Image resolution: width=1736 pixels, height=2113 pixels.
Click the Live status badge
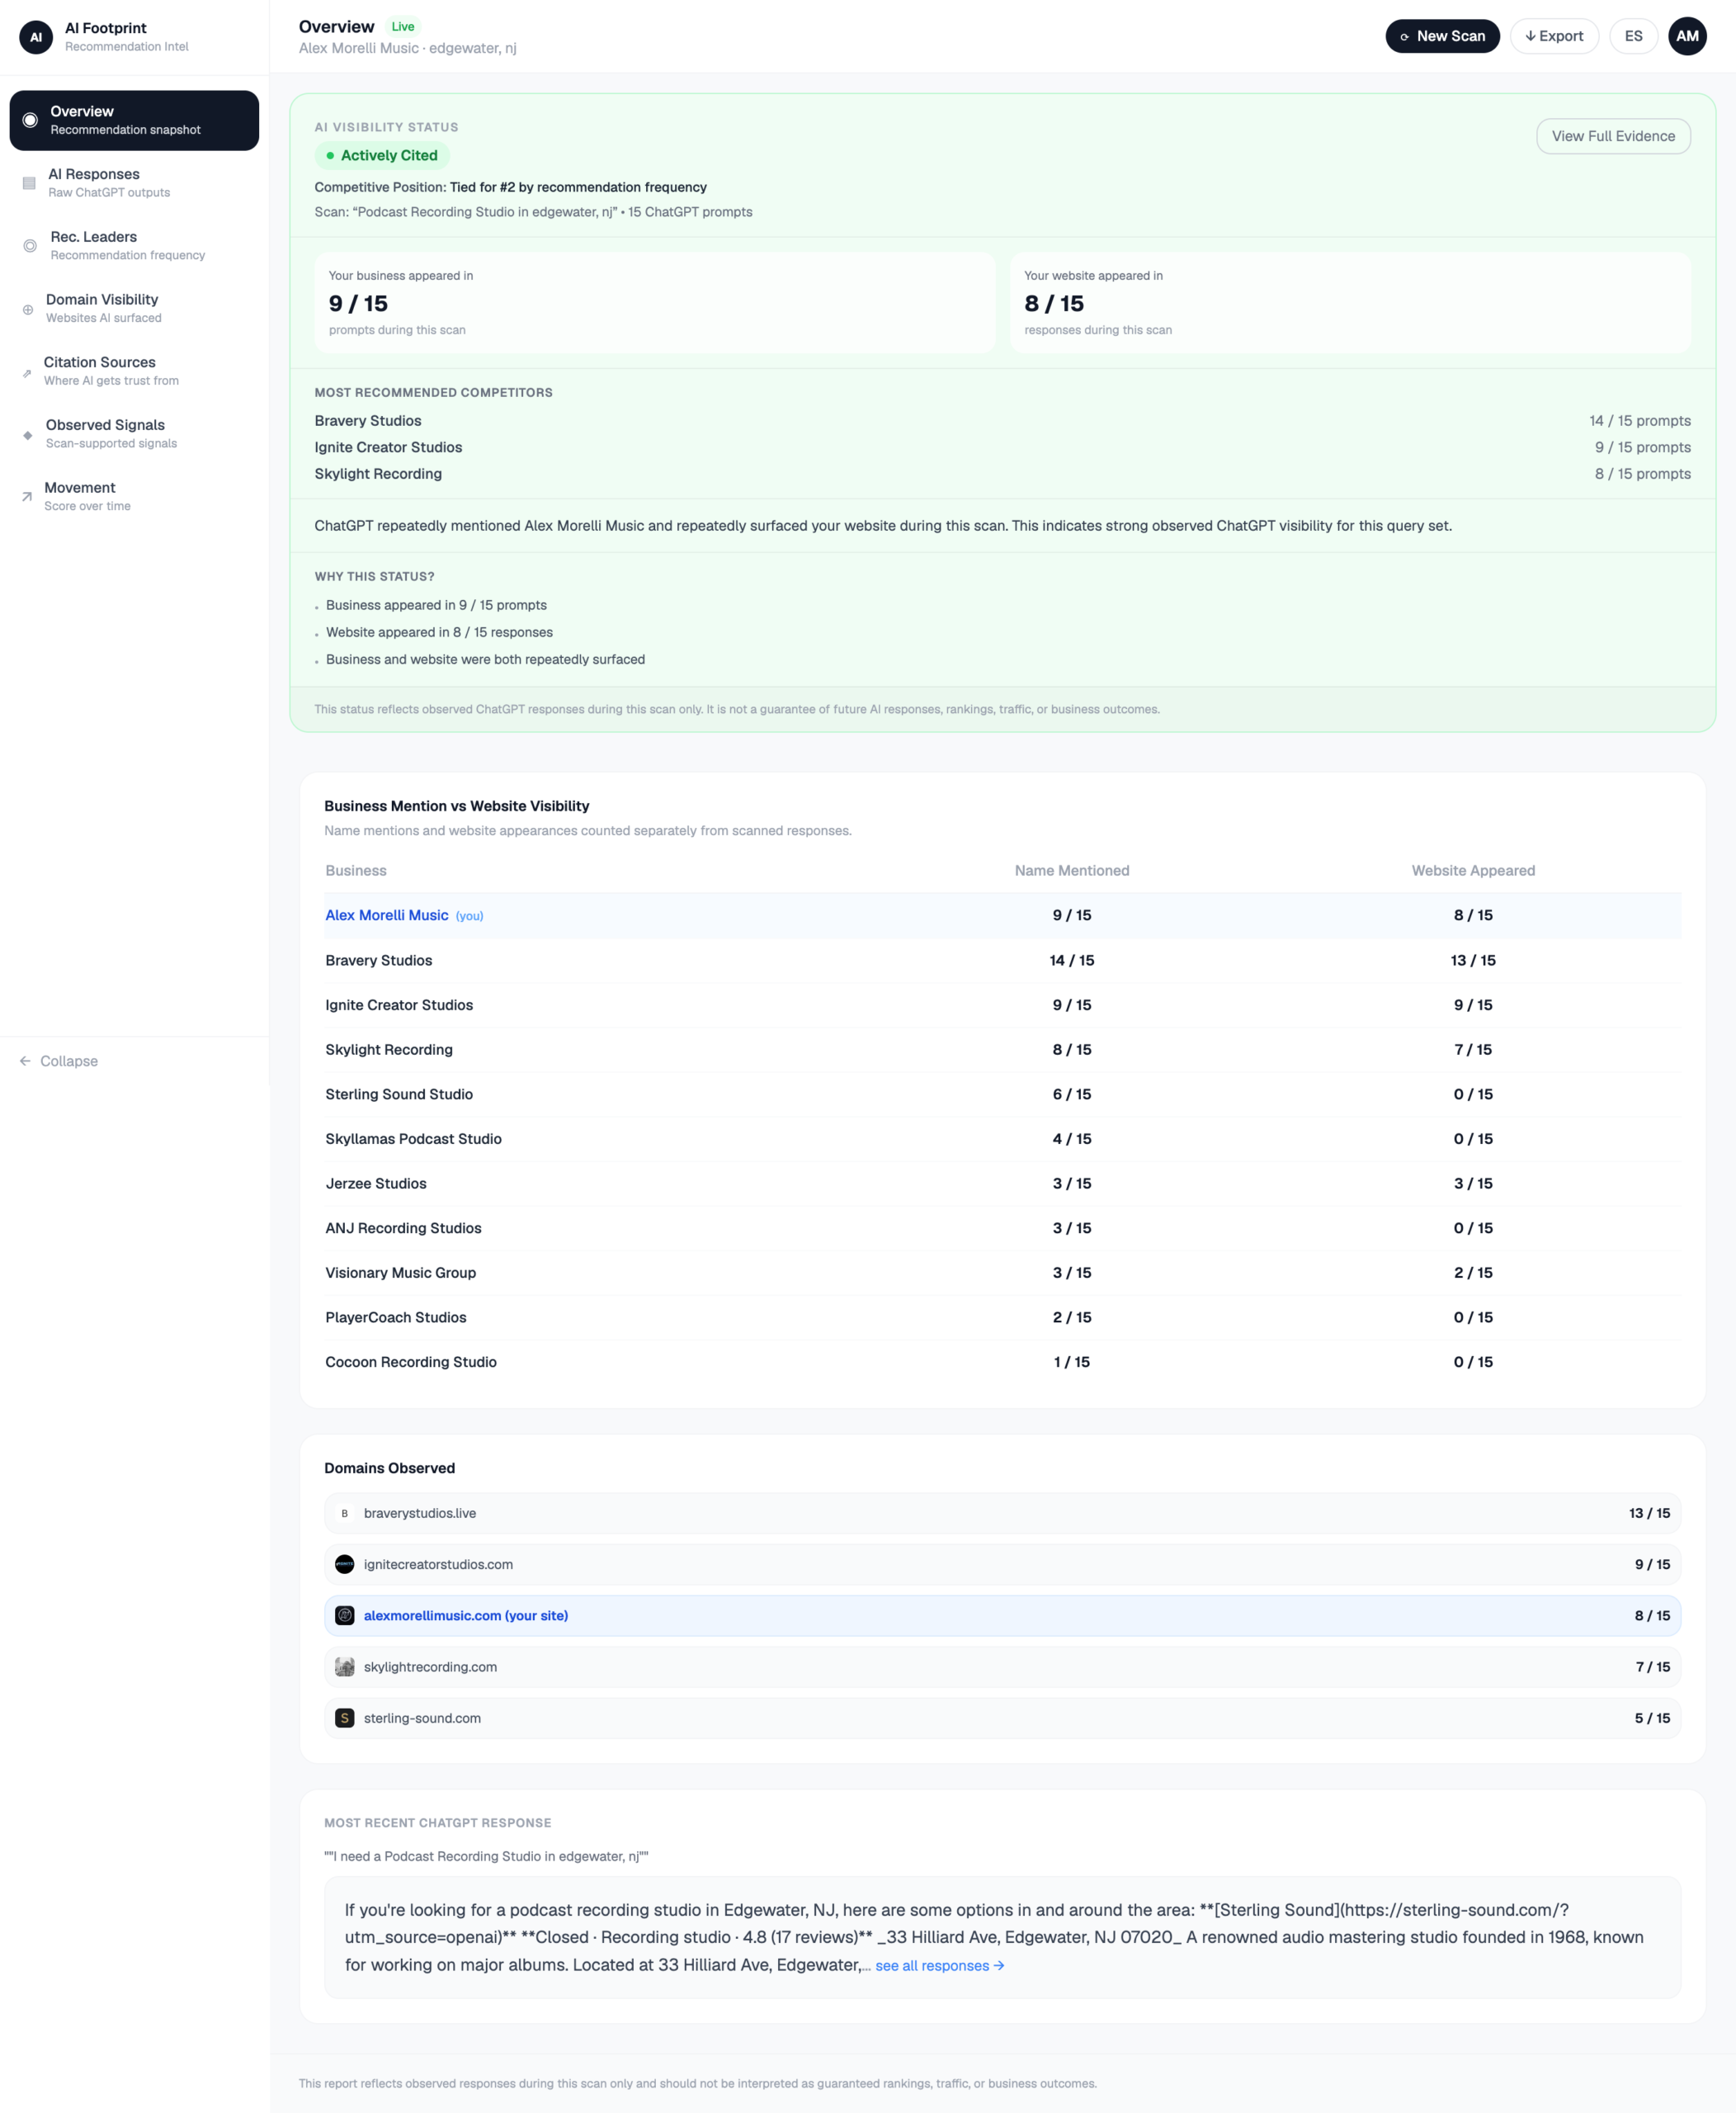(403, 27)
